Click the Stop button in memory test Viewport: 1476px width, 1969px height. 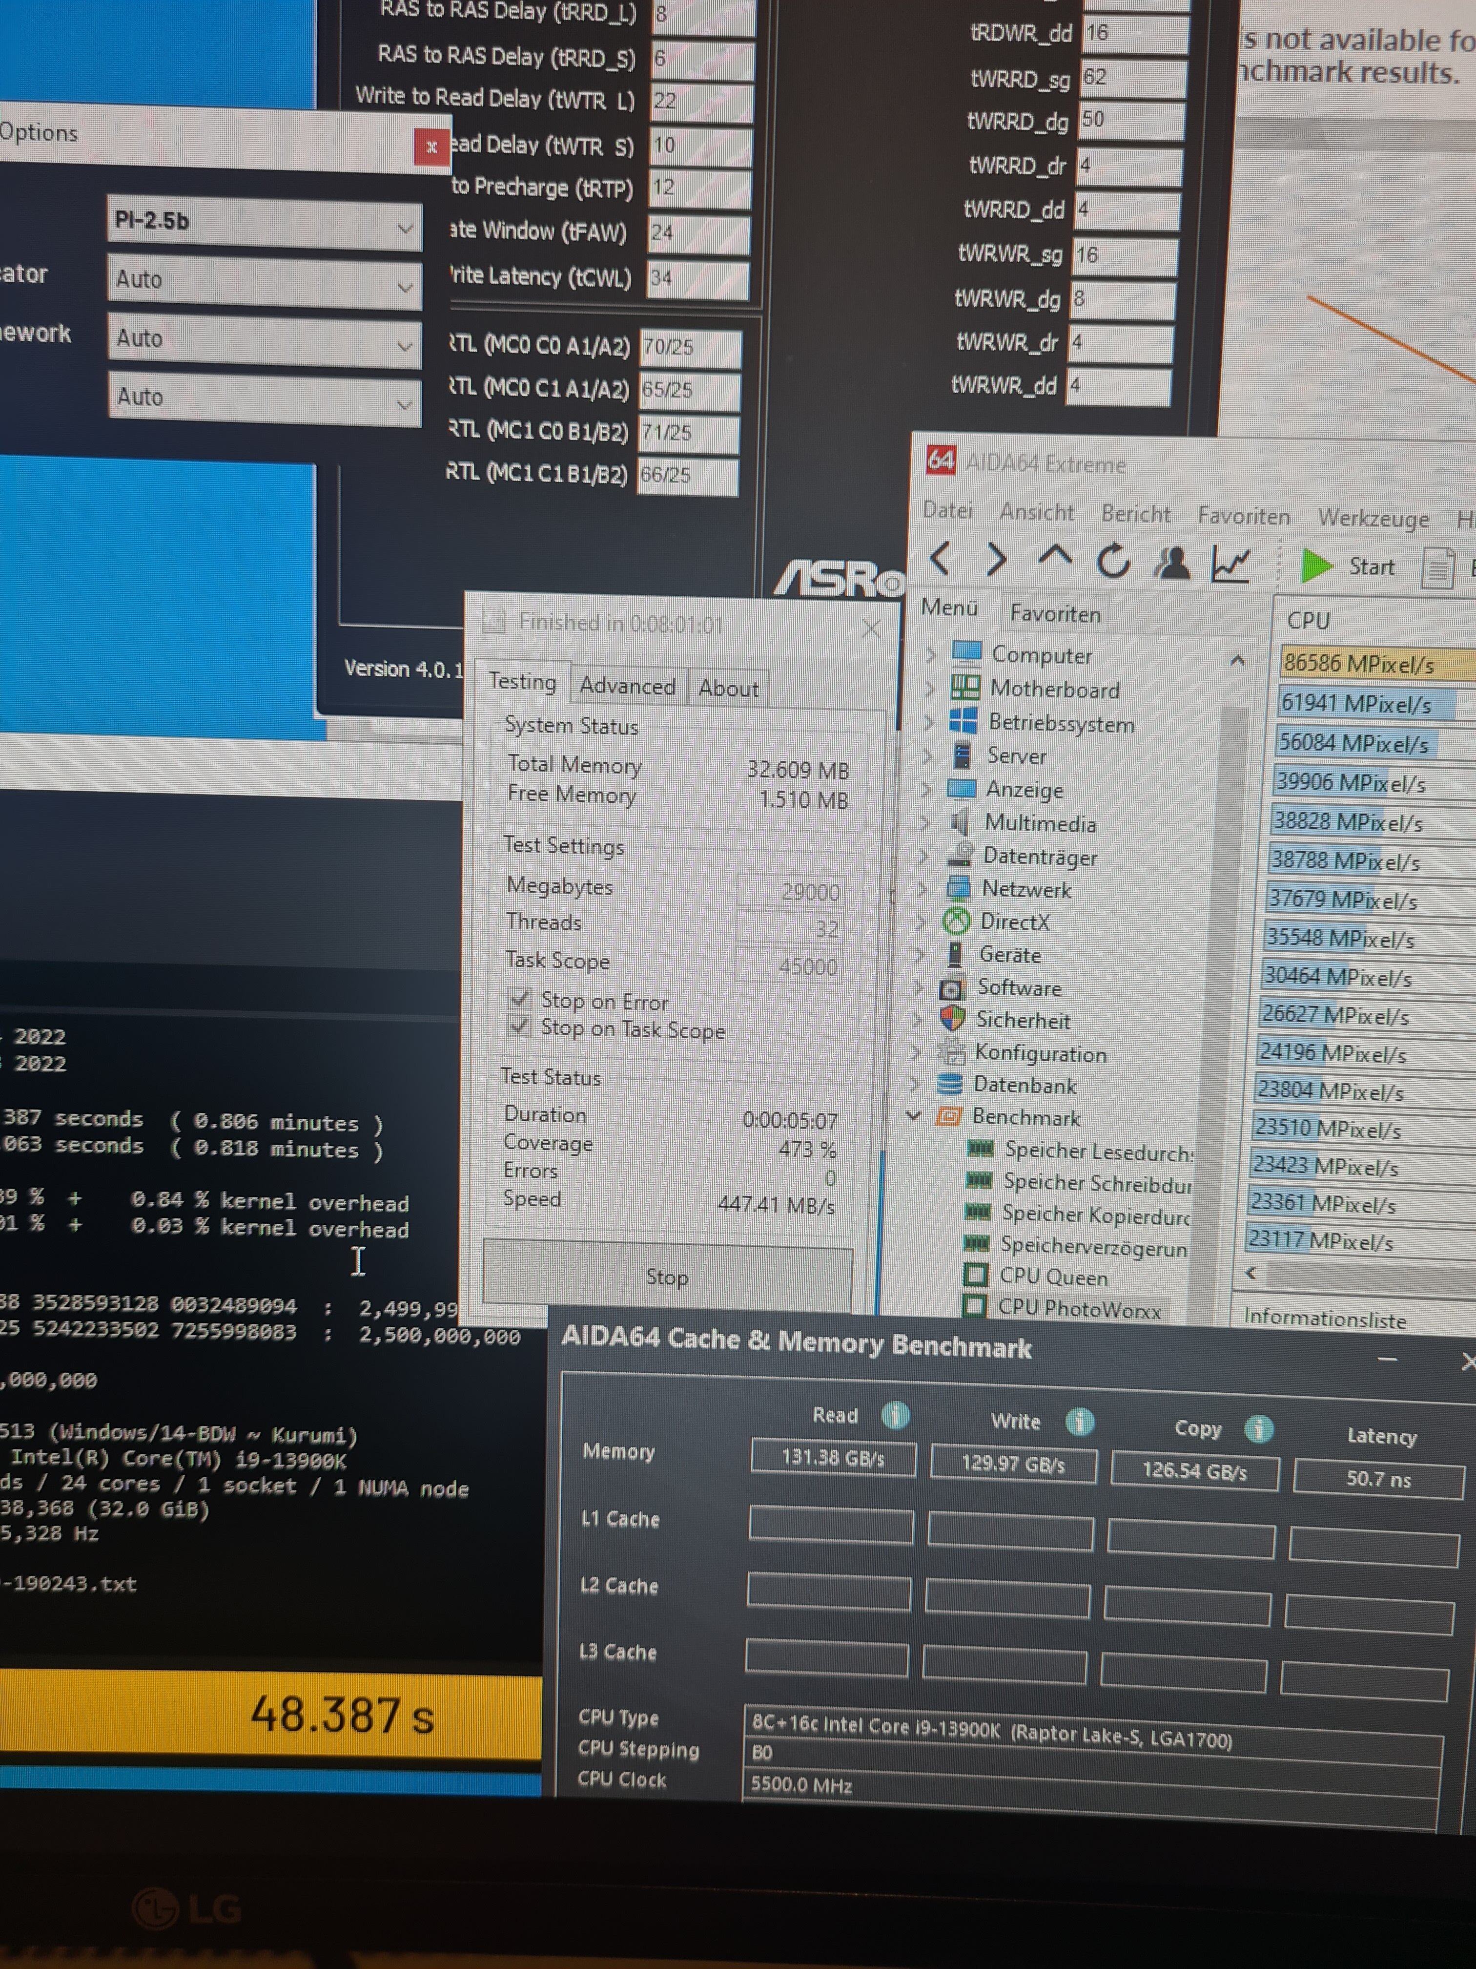point(667,1277)
